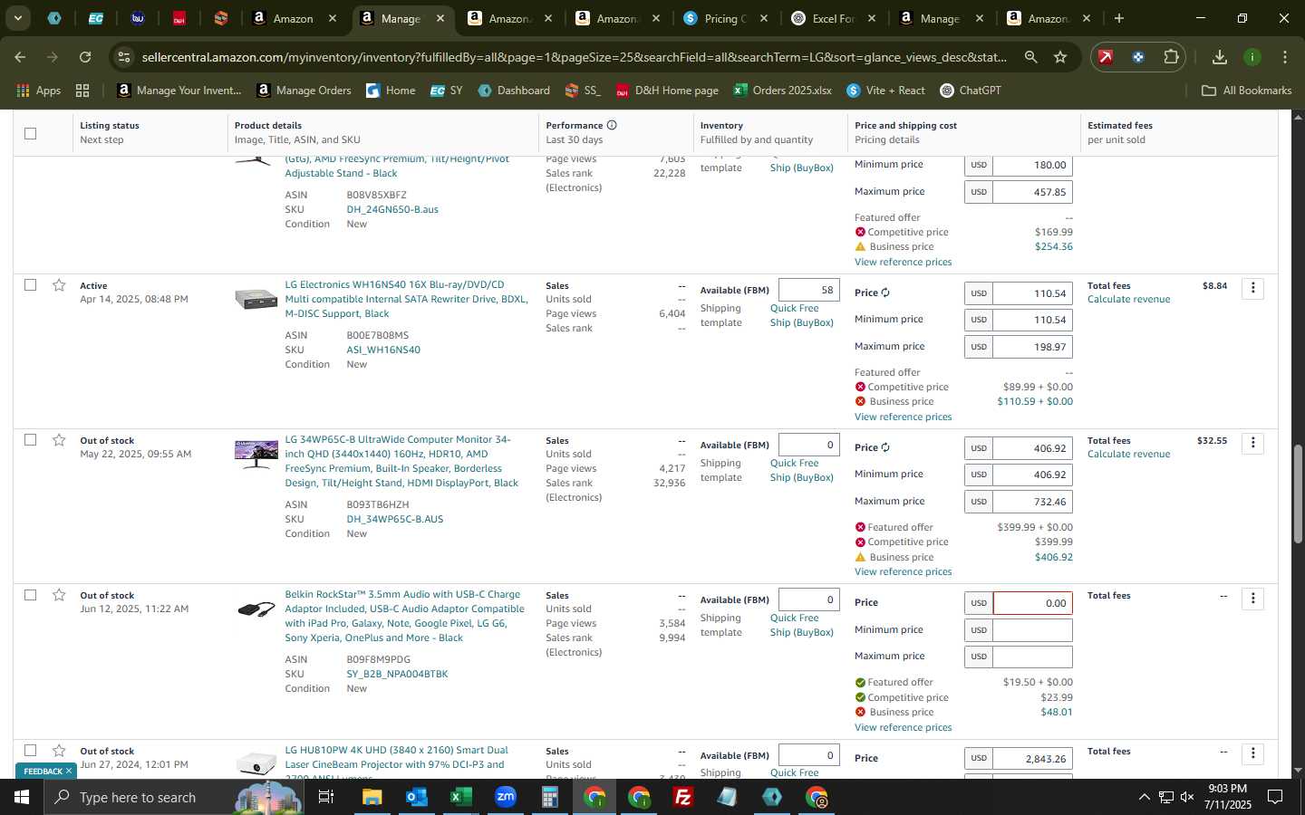Viewport: 1305px width, 815px height.
Task: Switch to Pricing browser tab
Action: (x=725, y=18)
